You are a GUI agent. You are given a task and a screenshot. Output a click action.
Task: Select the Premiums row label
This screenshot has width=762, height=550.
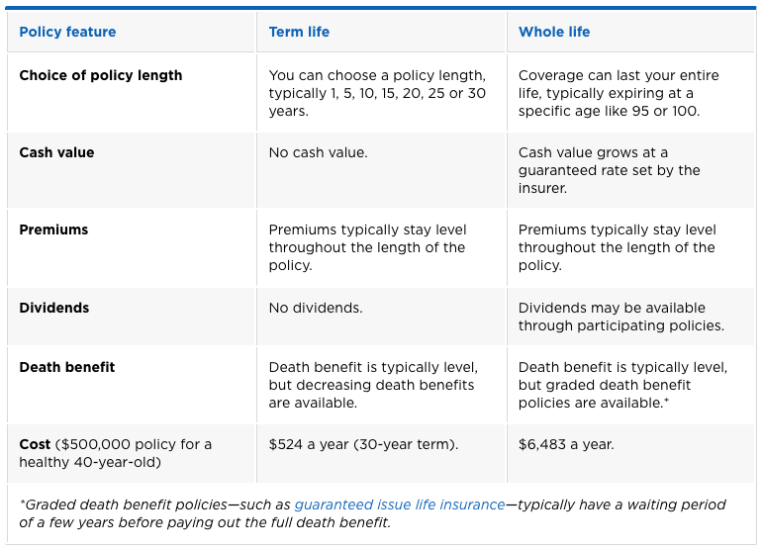point(53,229)
